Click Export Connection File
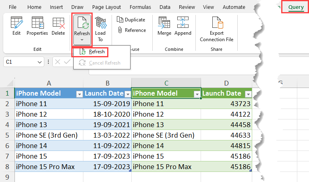Viewport: 309px width, 182px height. click(217, 29)
